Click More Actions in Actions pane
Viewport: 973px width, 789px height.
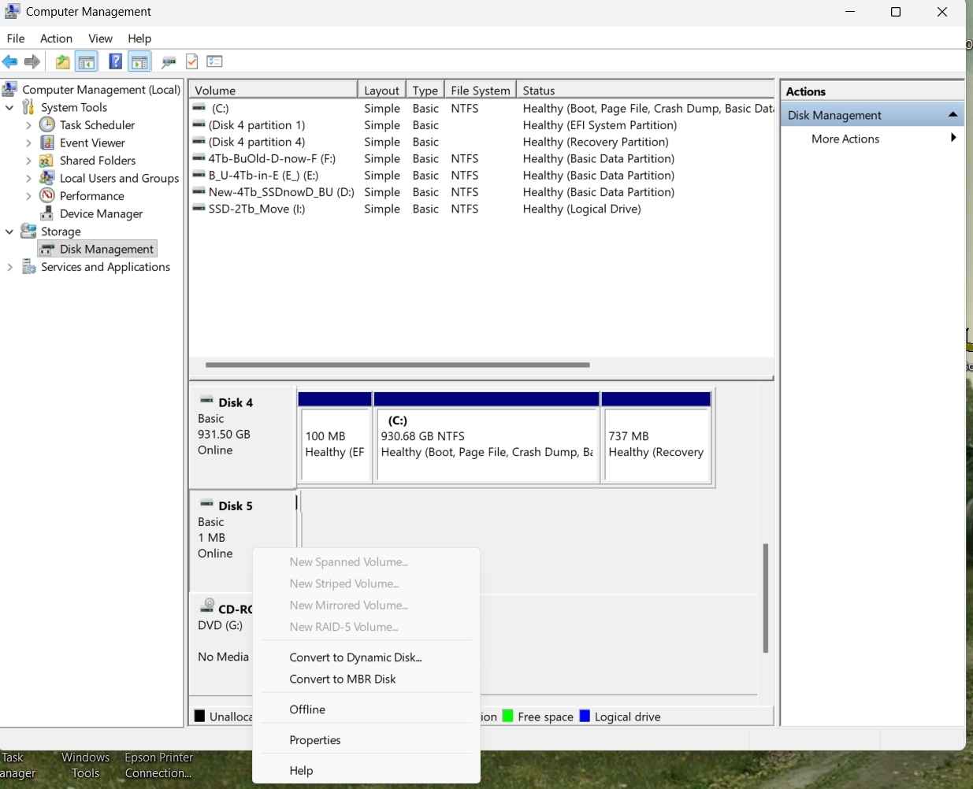tap(845, 139)
